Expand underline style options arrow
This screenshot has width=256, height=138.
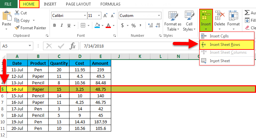[x=74, y=25]
